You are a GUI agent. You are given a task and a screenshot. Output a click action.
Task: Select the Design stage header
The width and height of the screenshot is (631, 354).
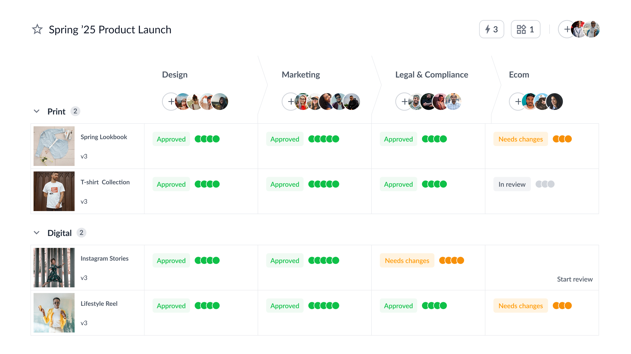[x=175, y=75]
